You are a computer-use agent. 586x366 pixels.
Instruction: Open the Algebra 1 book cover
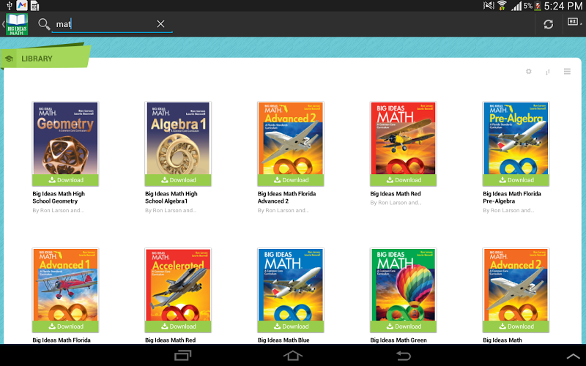click(x=178, y=138)
